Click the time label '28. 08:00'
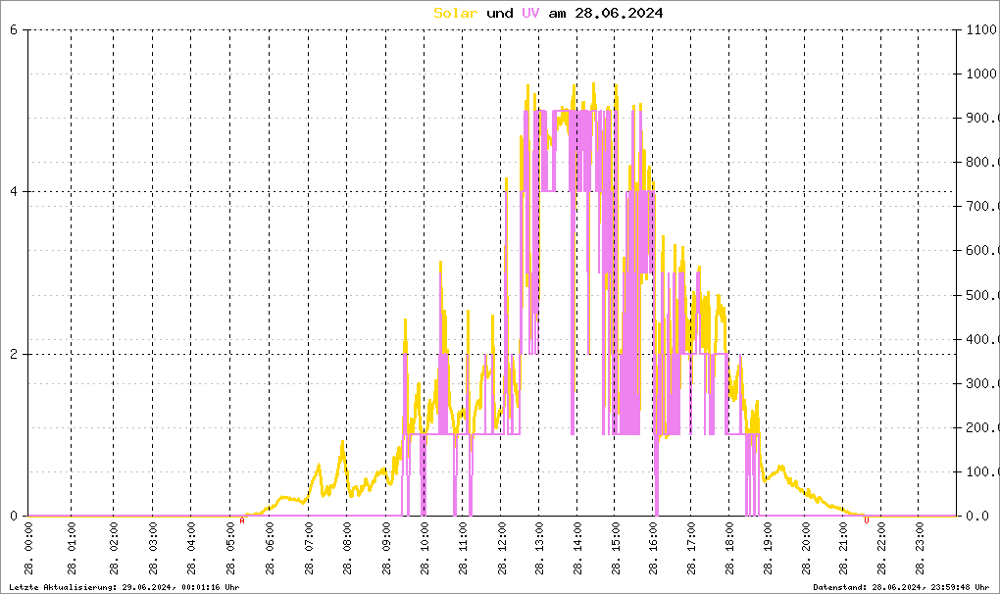1000x594 pixels. coord(347,549)
